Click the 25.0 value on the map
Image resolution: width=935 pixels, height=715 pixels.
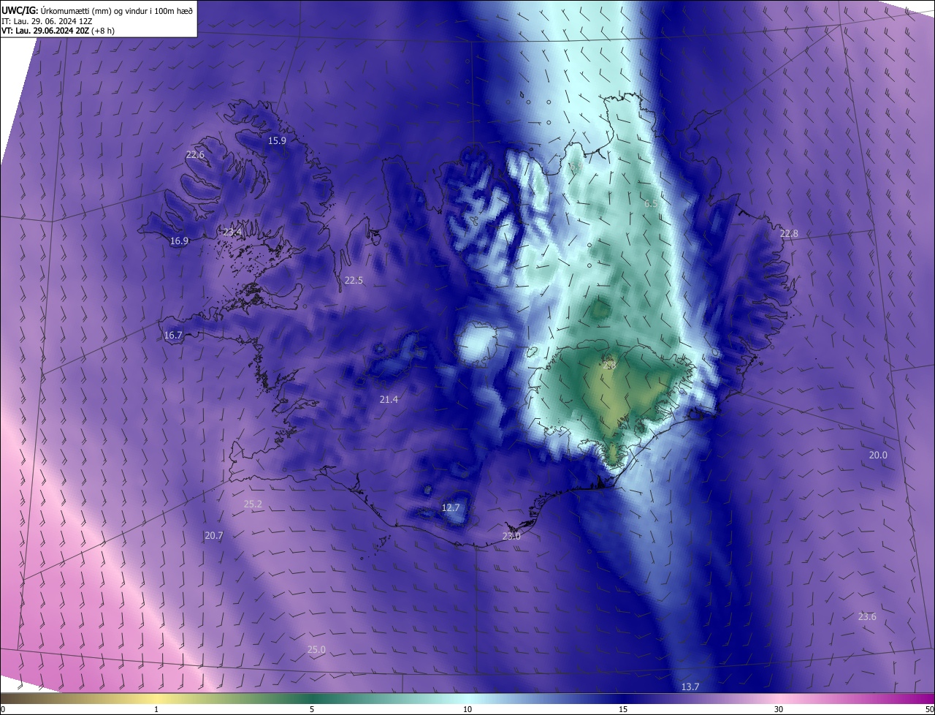[316, 650]
